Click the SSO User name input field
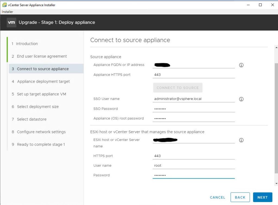 (x=193, y=99)
